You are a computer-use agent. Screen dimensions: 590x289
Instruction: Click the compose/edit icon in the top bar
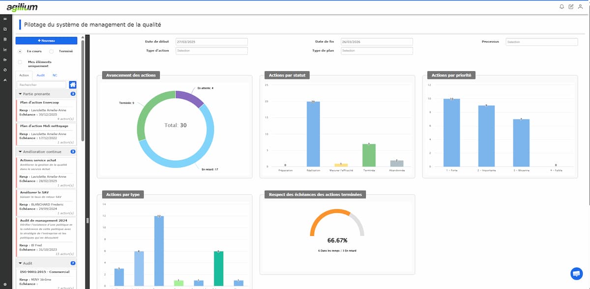tap(571, 6)
